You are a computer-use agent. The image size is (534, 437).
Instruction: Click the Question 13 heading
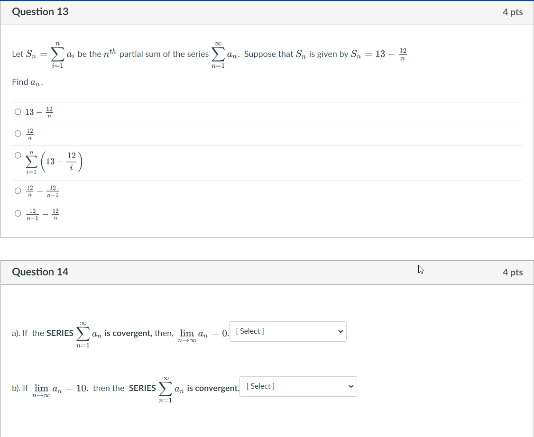[40, 11]
